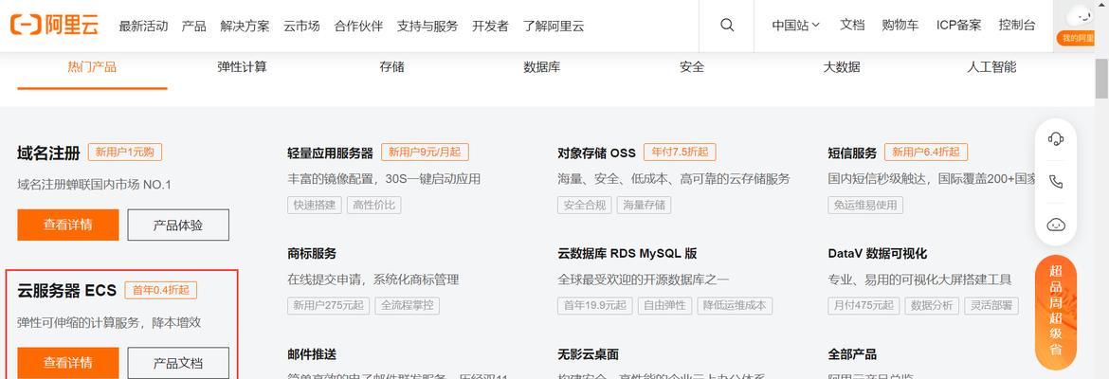The height and width of the screenshot is (379, 1109).
Task: Click the 新用户275元起 tag
Action: coord(329,305)
